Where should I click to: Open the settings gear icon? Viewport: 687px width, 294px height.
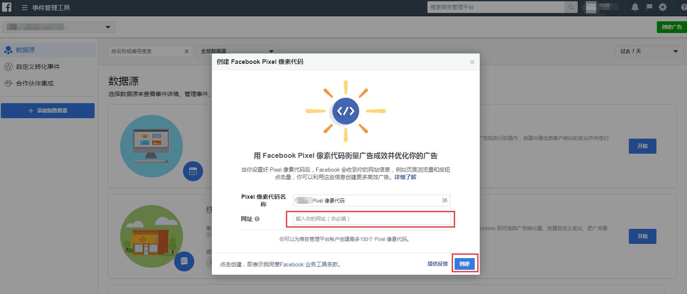pyautogui.click(x=663, y=7)
